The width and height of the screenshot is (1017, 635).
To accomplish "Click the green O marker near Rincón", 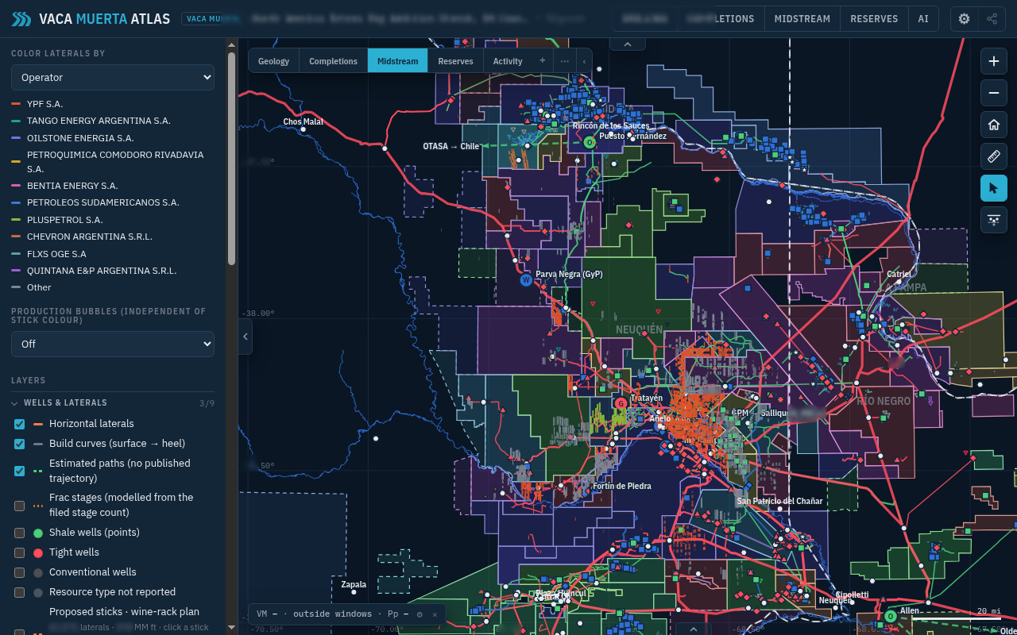I will 590,142.
